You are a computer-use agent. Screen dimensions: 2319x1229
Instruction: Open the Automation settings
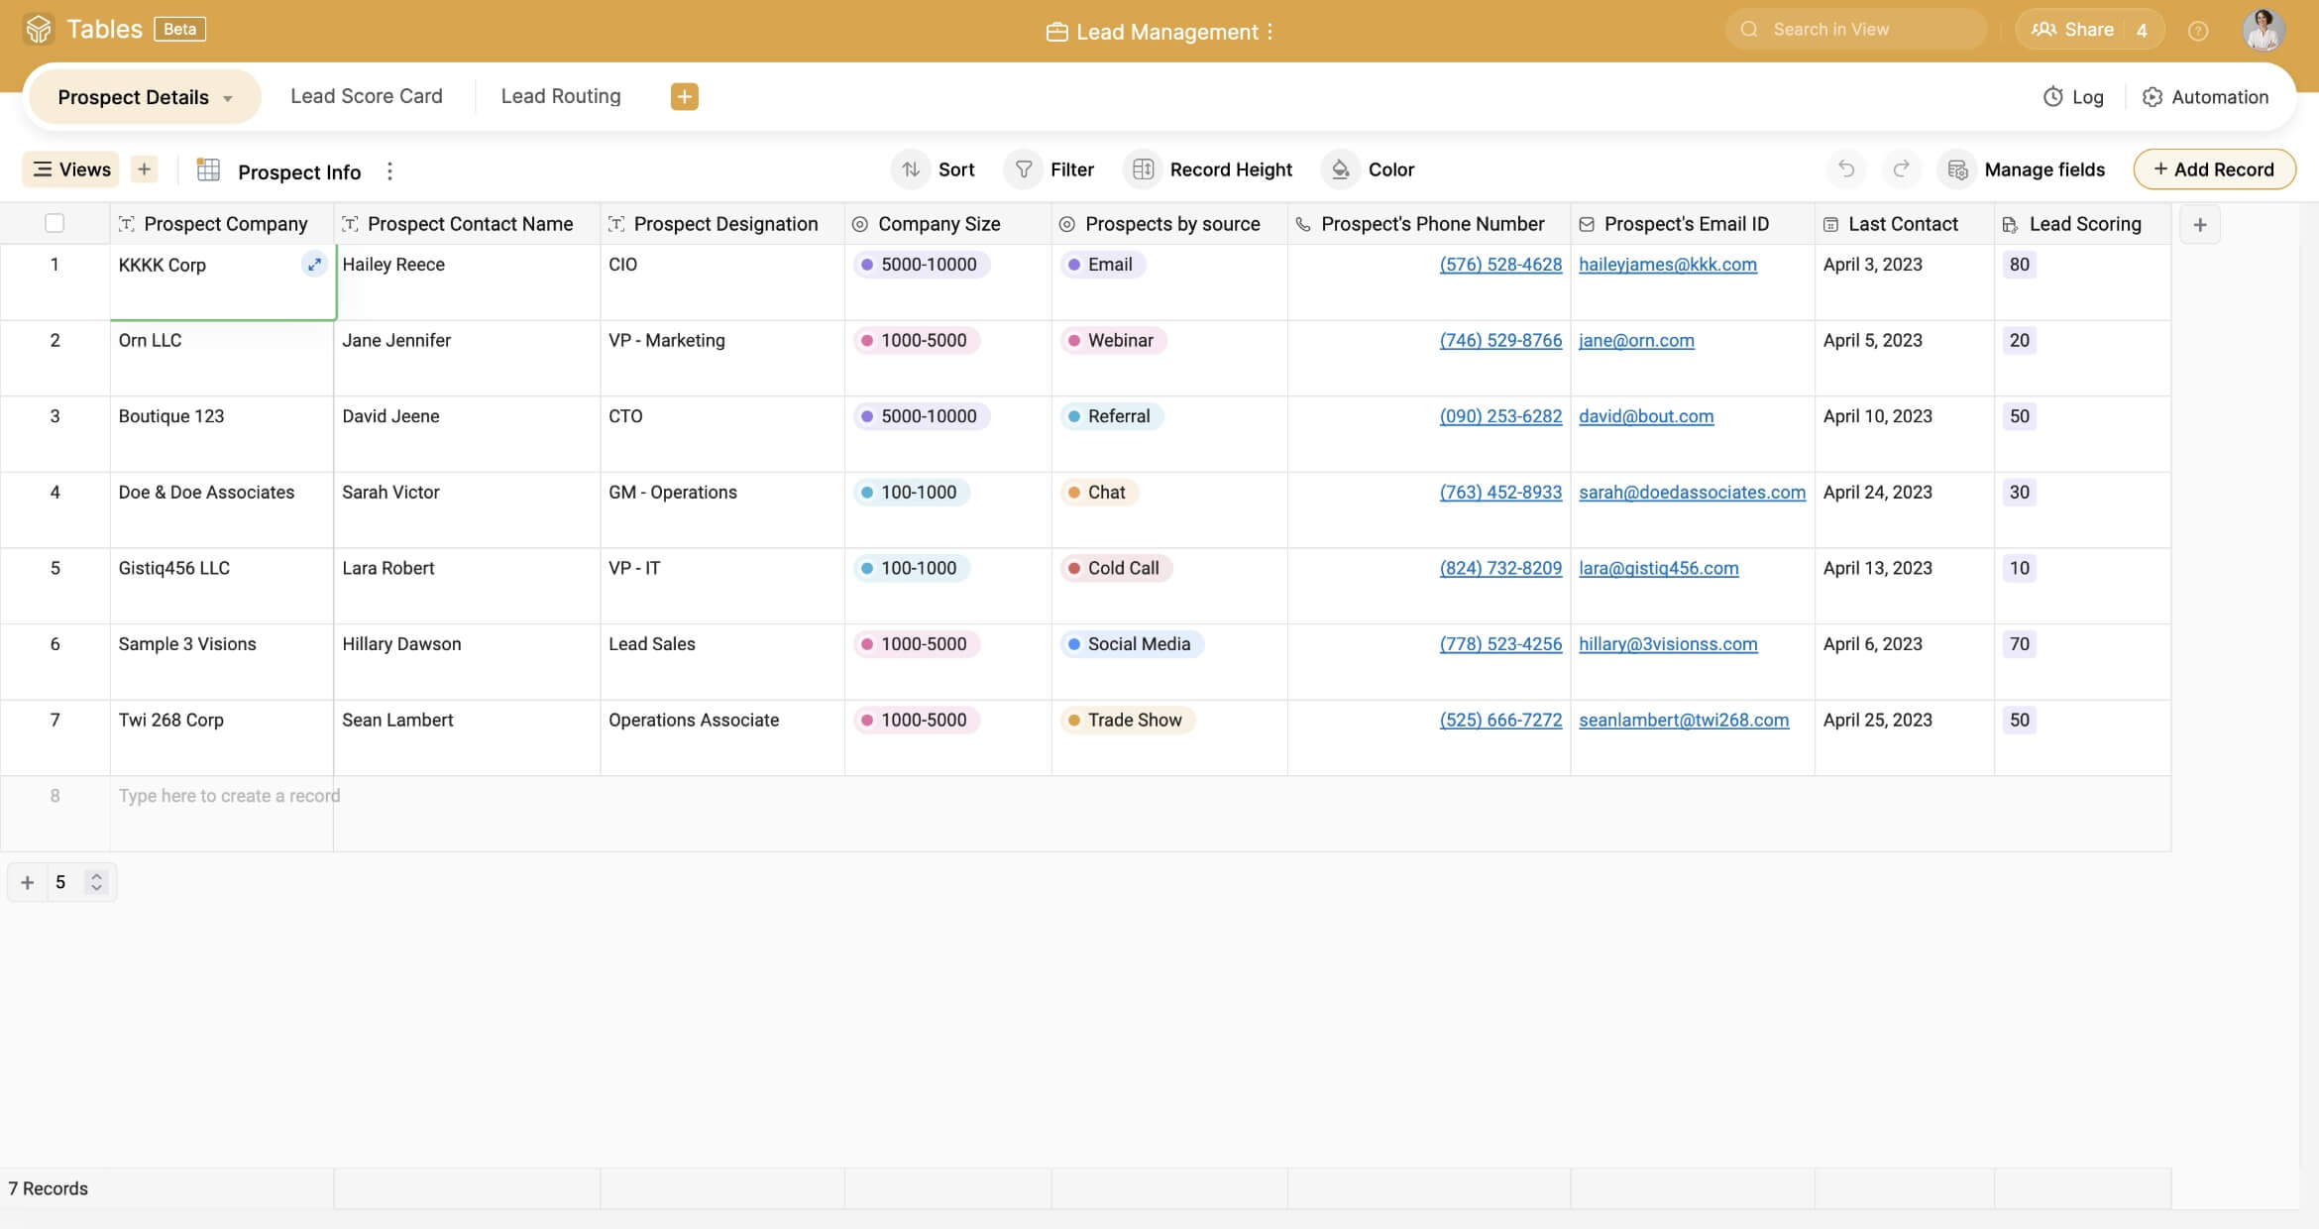(2204, 96)
